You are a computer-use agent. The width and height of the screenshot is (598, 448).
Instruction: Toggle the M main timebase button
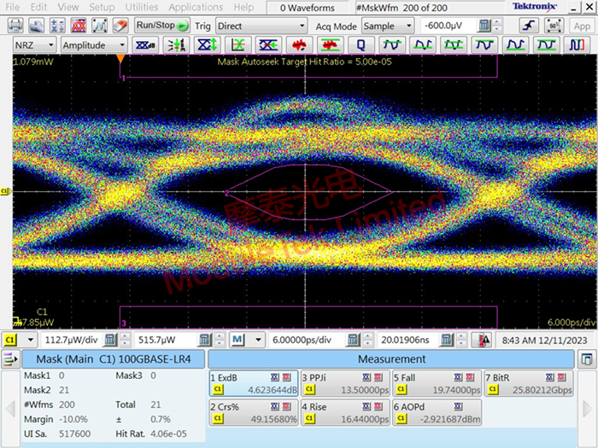(x=236, y=340)
